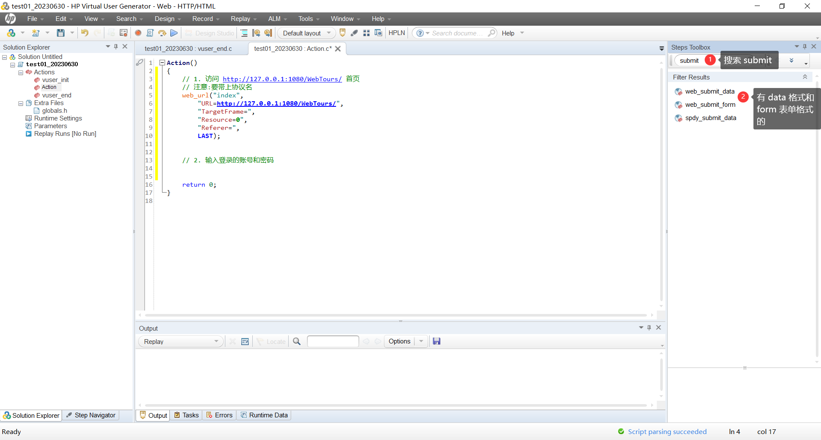
Task: Save the script with the floppy disk icon
Action: (x=61, y=33)
